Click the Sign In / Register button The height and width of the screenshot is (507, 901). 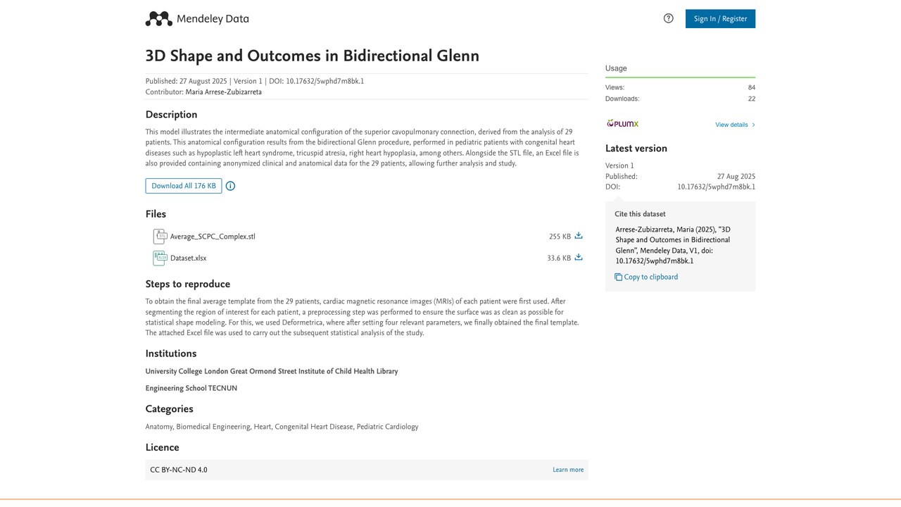pos(720,19)
